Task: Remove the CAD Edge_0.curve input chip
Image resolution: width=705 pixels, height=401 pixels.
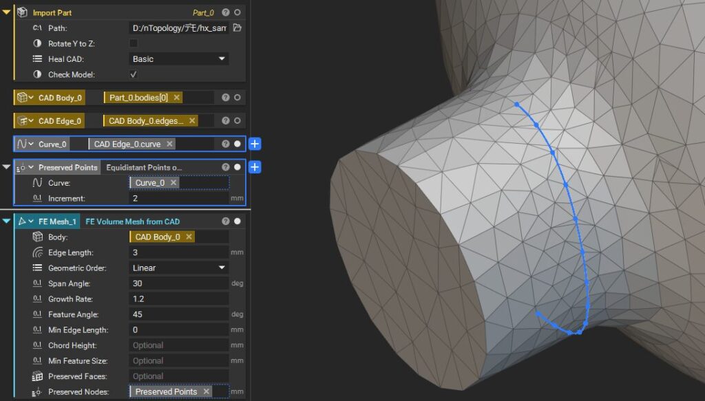Action: (x=170, y=144)
